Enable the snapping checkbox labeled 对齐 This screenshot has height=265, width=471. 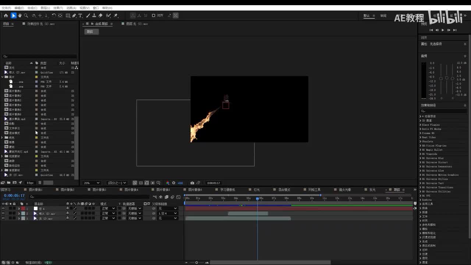point(153,15)
